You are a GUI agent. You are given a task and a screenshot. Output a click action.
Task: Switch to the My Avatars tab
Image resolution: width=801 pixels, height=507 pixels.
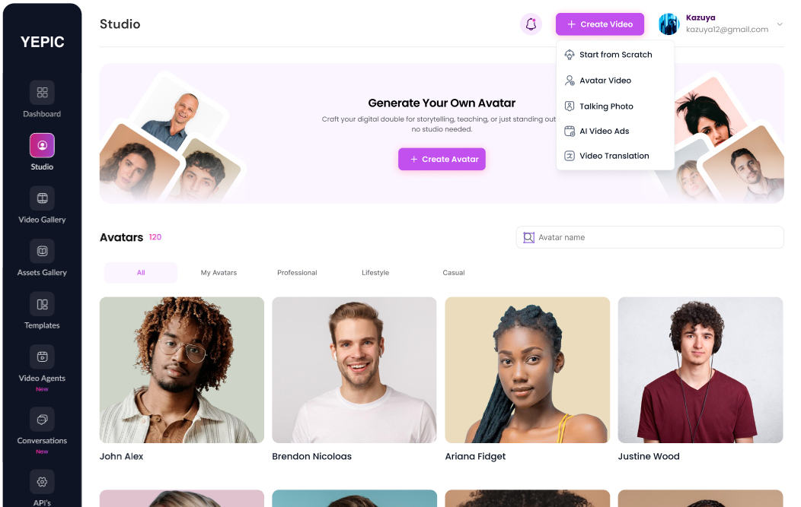point(219,273)
